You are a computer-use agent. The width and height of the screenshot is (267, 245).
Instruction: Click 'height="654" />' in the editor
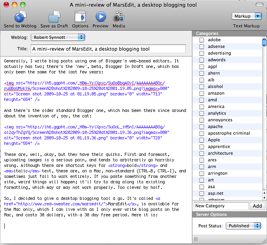click(x=22, y=99)
